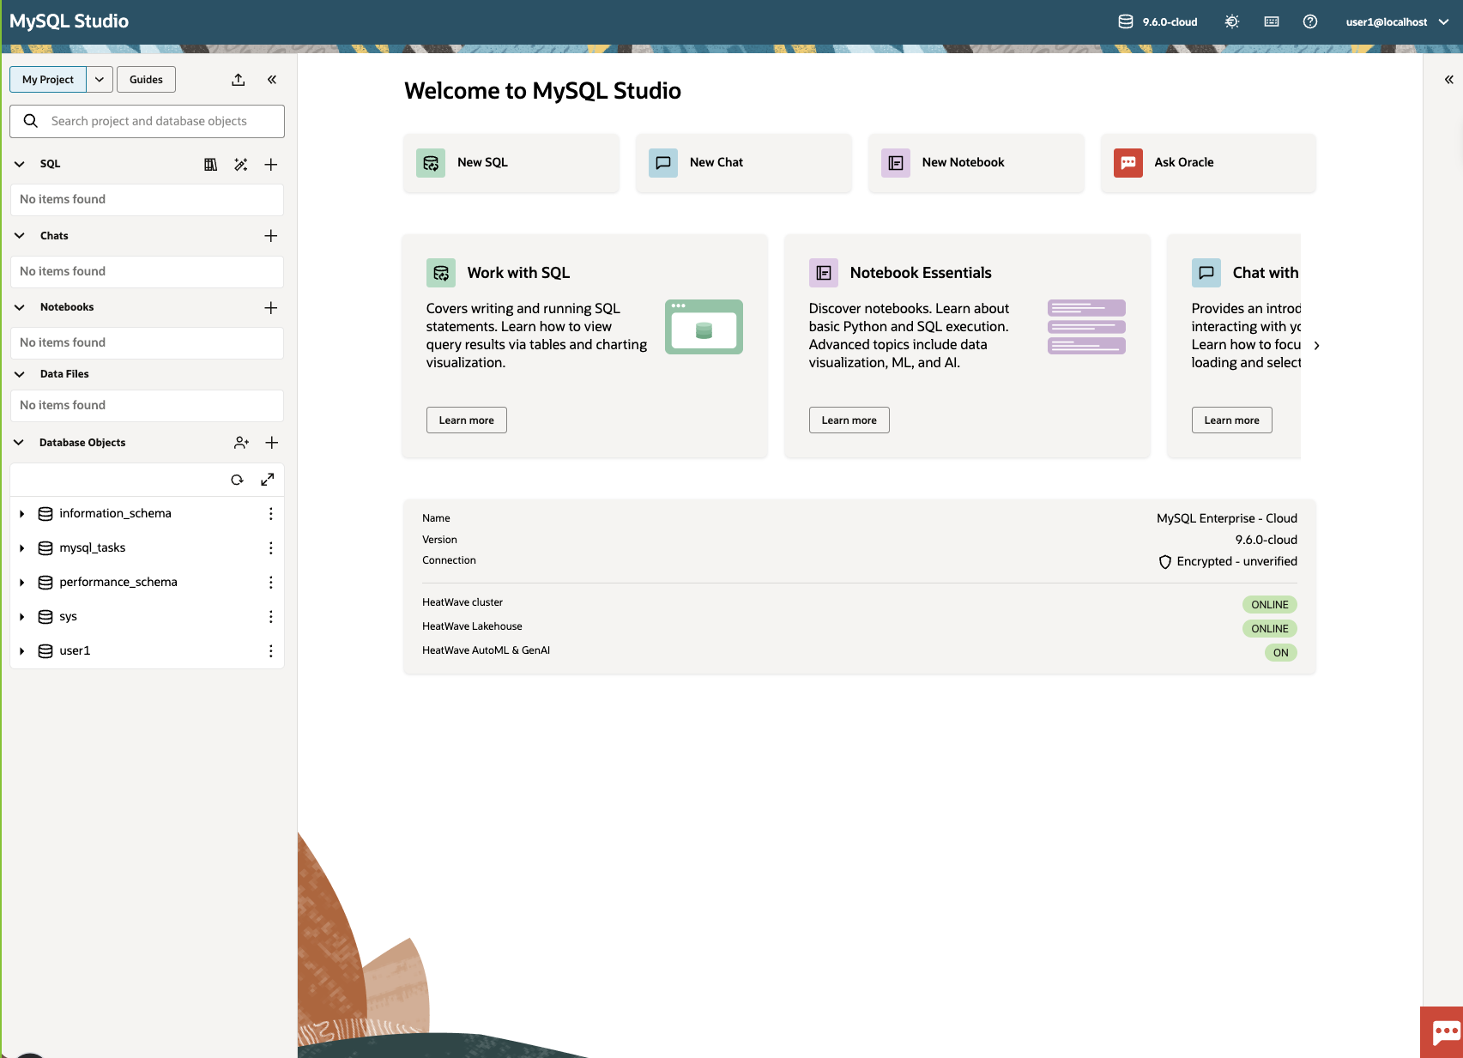Viewport: 1463px width, 1058px height.
Task: Expand the user1 tree node
Action: click(x=22, y=651)
